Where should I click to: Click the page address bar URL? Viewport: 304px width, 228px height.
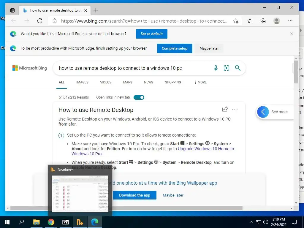pyautogui.click(x=144, y=21)
